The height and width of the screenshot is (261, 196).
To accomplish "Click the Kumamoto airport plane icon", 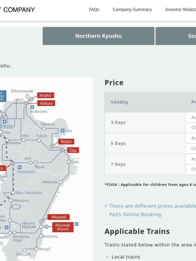I will point(20,167).
